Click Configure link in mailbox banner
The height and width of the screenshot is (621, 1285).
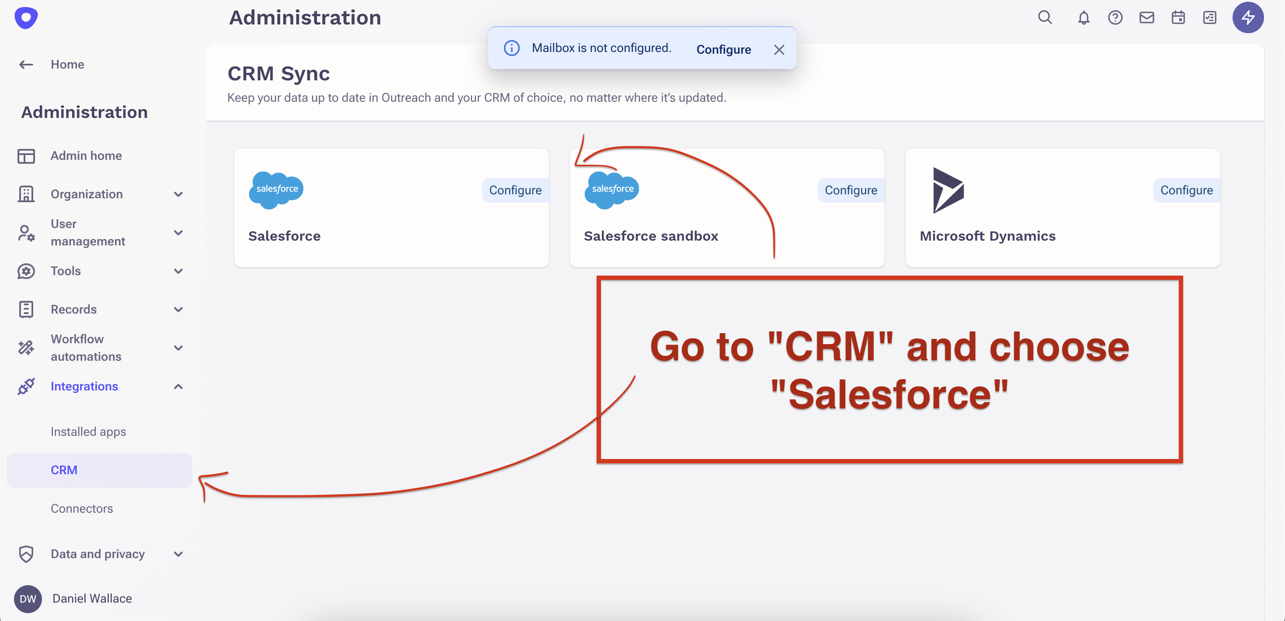pos(723,50)
